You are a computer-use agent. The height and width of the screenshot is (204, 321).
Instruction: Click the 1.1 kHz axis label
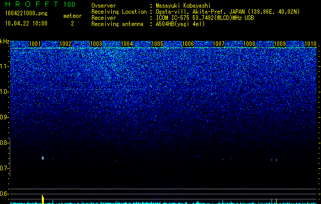(4, 66)
